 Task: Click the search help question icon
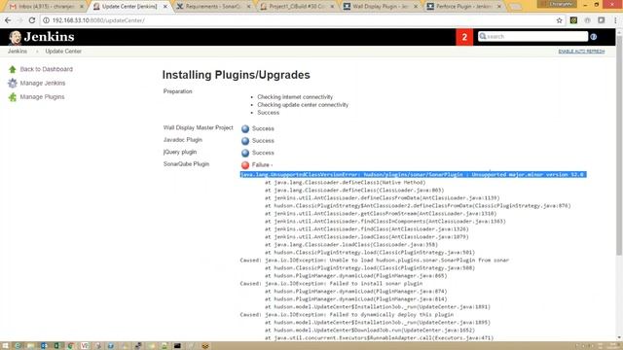pos(593,37)
